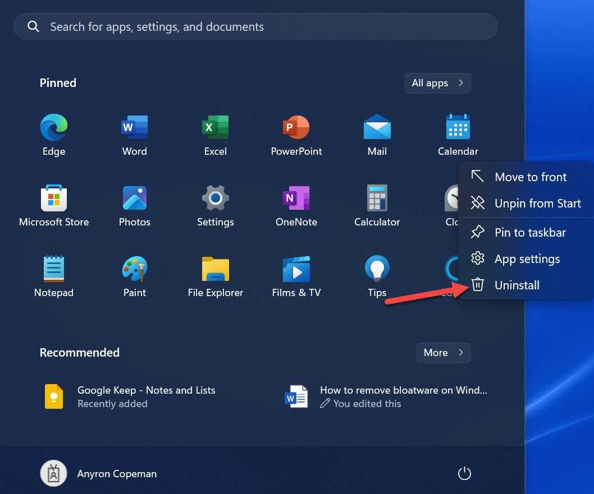
Task: Open the Edge browser app
Action: [x=54, y=135]
